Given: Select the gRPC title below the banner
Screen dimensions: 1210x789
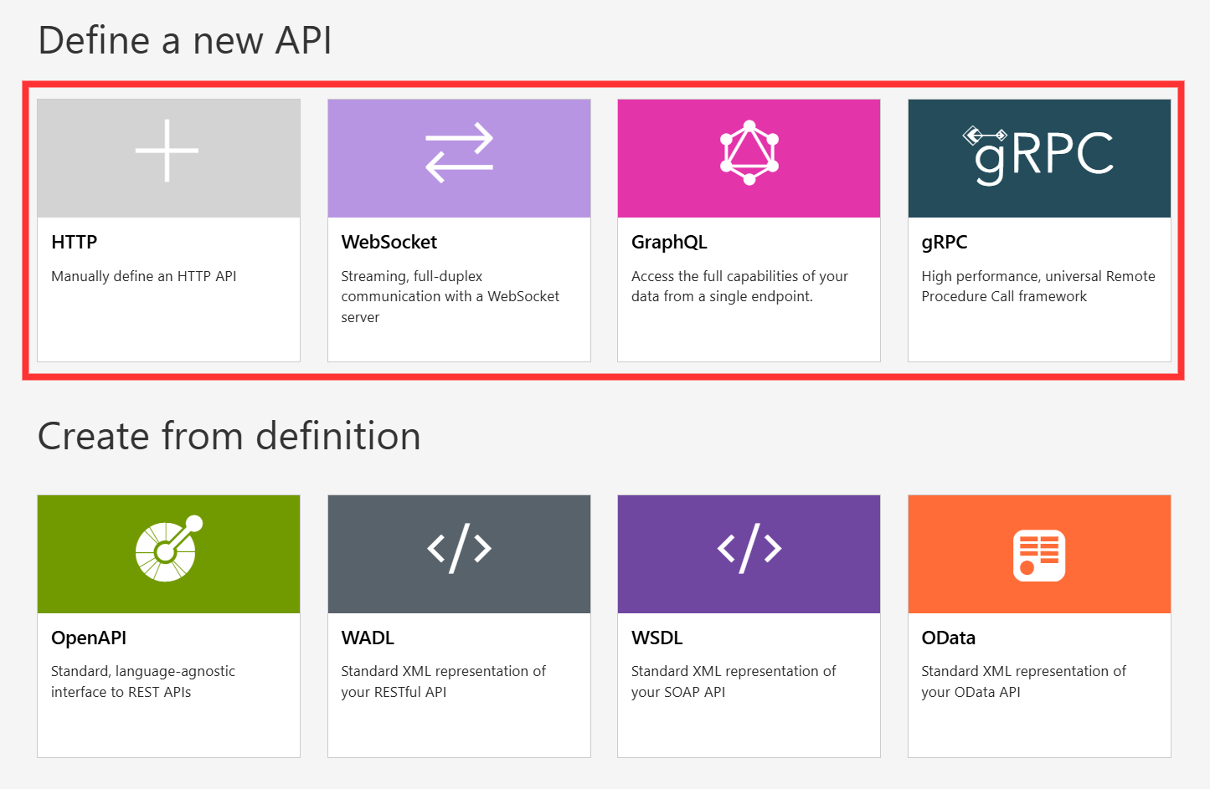Looking at the screenshot, I should pyautogui.click(x=944, y=243).
